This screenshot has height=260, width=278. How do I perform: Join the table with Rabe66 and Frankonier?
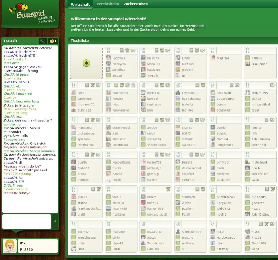pyautogui.click(x=260, y=63)
